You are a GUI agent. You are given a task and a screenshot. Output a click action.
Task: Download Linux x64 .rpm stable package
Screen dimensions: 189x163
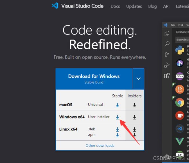tap(117, 135)
